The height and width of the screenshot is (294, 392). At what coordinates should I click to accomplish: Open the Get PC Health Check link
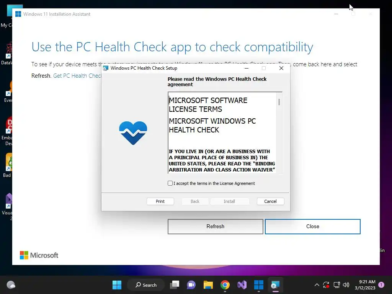[x=77, y=76]
